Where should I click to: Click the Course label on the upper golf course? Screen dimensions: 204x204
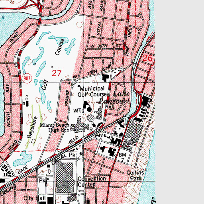click(60, 47)
